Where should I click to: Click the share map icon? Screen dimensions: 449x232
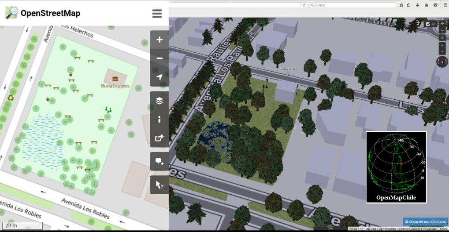159,138
